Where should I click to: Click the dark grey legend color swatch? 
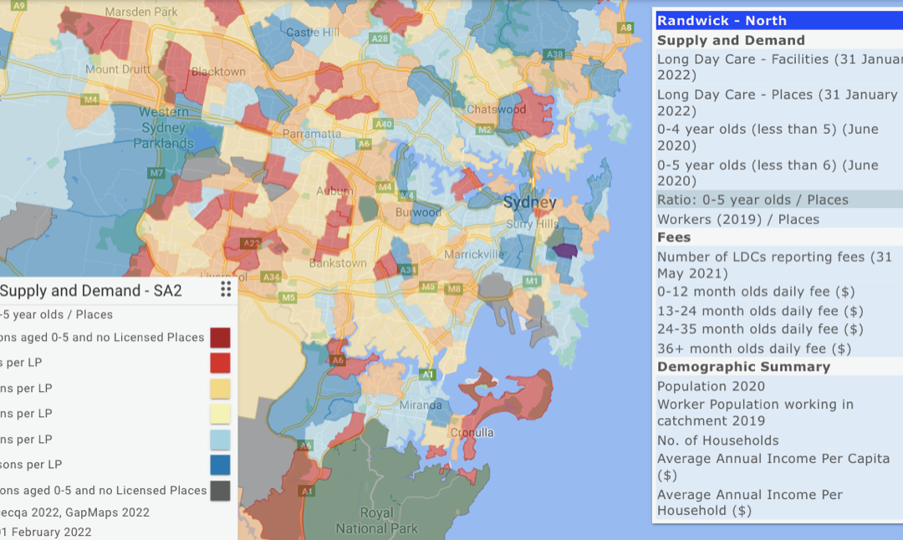coord(220,491)
